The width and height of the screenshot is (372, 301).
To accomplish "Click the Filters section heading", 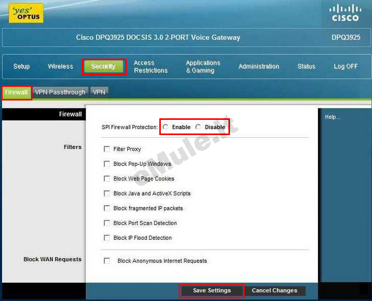I will (73, 147).
